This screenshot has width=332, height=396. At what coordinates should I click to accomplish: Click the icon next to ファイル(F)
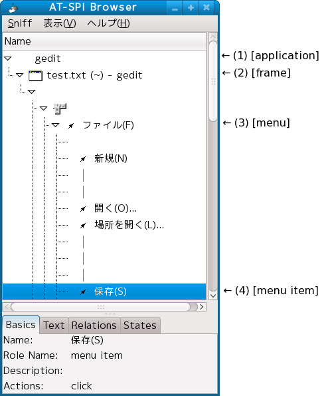coord(71,126)
